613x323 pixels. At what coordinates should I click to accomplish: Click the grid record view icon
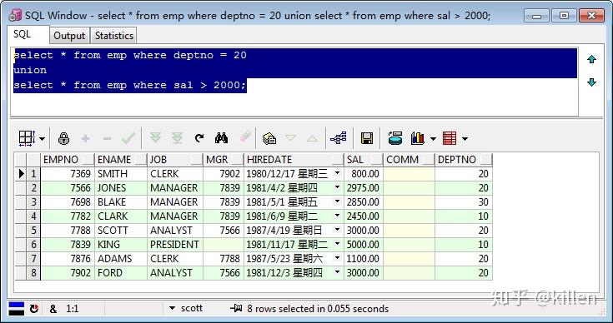(27, 138)
